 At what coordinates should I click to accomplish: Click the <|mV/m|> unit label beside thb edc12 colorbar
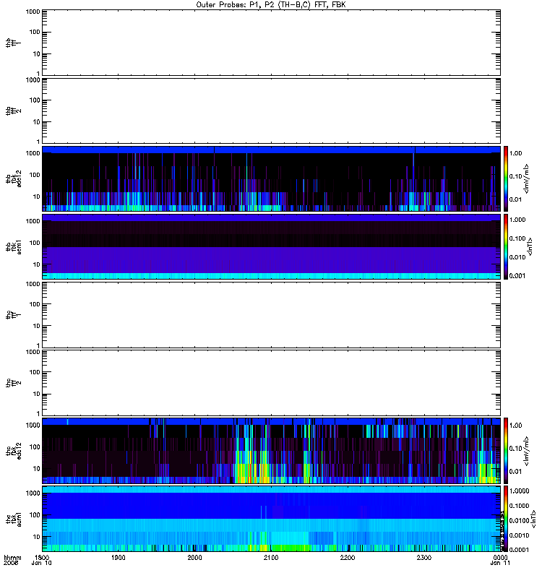526,178
